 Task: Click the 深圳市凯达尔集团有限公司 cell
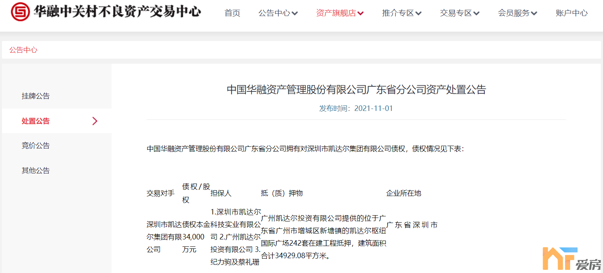point(164,237)
